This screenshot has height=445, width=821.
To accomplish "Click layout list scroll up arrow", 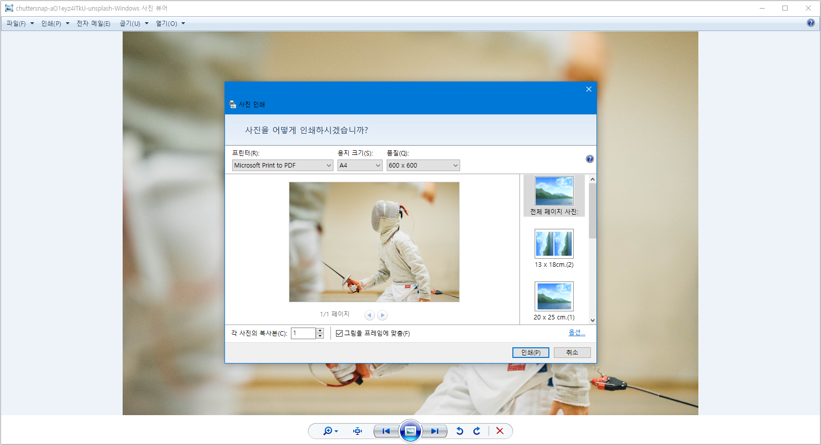I will pos(592,179).
